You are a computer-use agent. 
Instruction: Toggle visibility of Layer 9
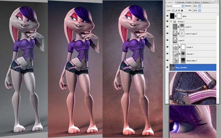click(167, 27)
